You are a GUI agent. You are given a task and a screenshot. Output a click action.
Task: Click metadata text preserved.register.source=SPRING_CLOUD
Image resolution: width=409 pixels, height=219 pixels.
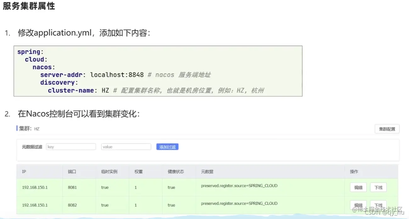[x=238, y=186]
